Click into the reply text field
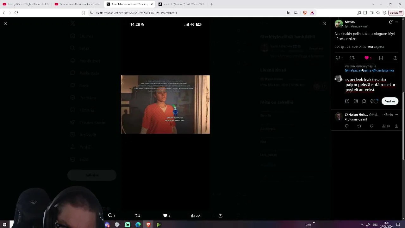The width and height of the screenshot is (405, 228). (x=370, y=85)
